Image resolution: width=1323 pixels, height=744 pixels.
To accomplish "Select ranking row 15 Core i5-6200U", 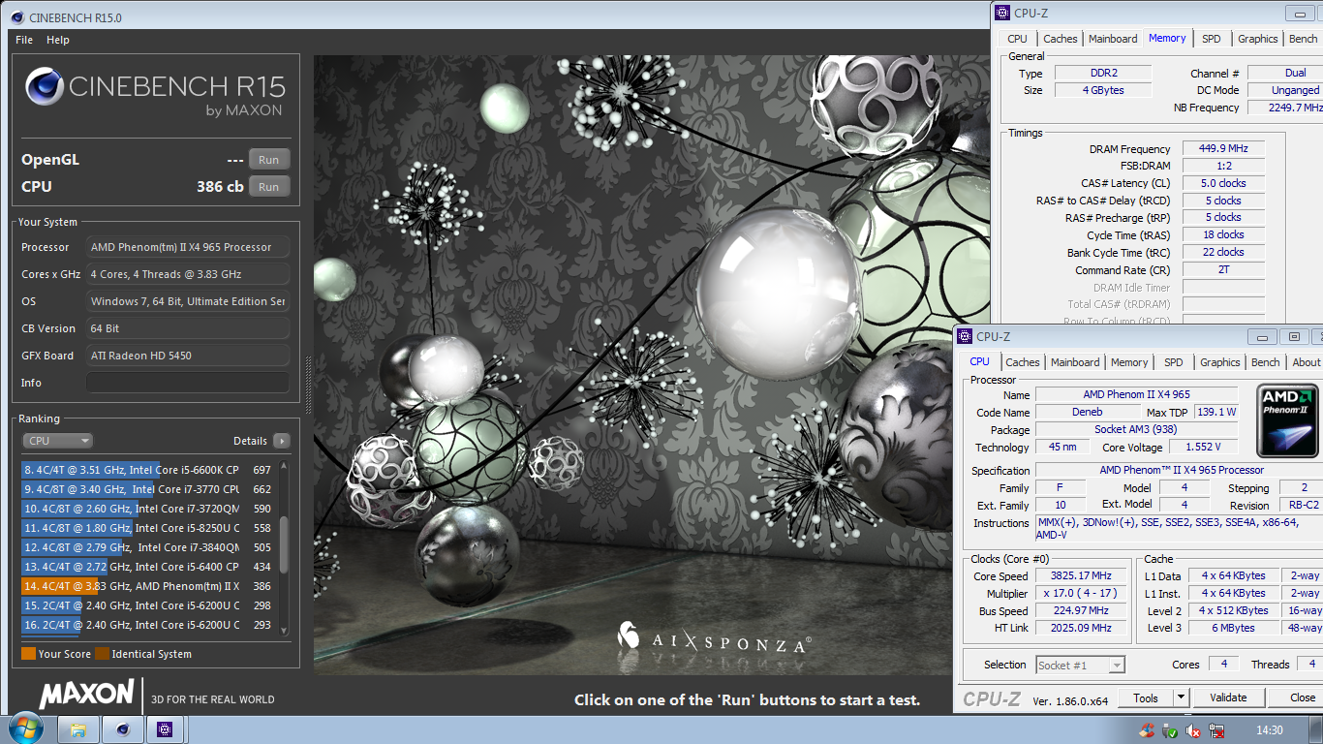I will pos(147,605).
